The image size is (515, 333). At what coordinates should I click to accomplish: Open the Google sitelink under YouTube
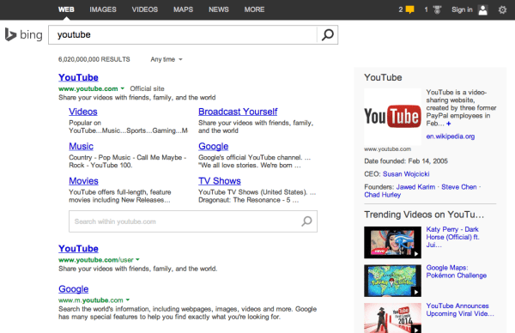214,147
